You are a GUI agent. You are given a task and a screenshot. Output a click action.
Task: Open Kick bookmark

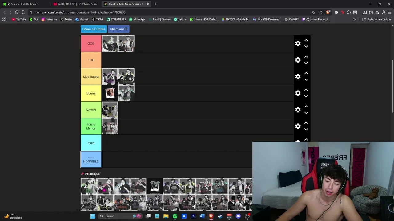(x=34, y=19)
